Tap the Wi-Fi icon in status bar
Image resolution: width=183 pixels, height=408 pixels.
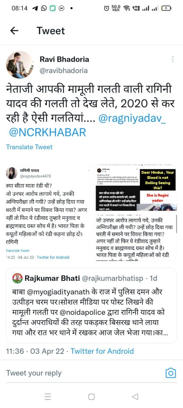(127, 8)
